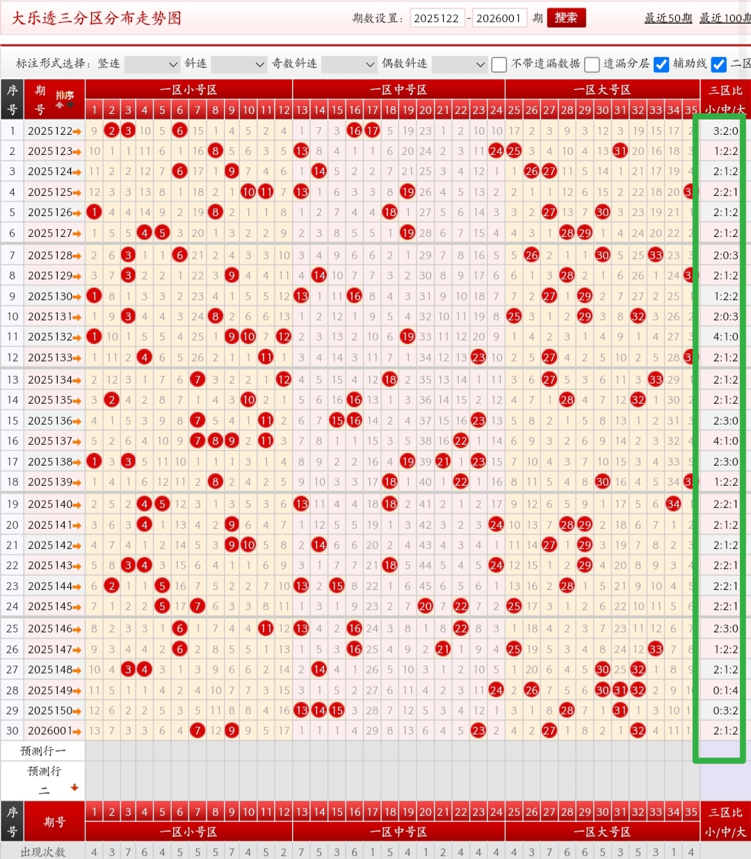Click the red down arrow beside 预测行二

click(x=74, y=787)
